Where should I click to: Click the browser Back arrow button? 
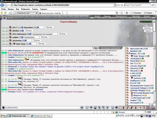(2, 5)
